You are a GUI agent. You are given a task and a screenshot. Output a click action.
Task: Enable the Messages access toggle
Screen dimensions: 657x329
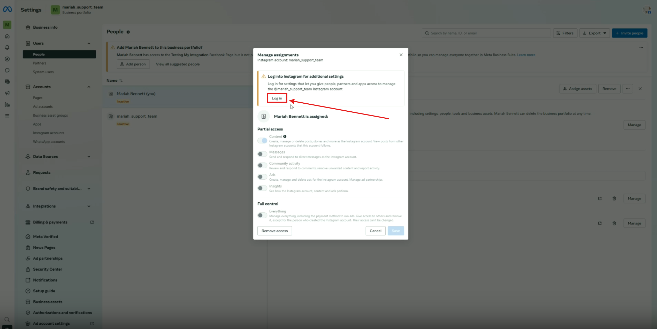[x=262, y=154]
